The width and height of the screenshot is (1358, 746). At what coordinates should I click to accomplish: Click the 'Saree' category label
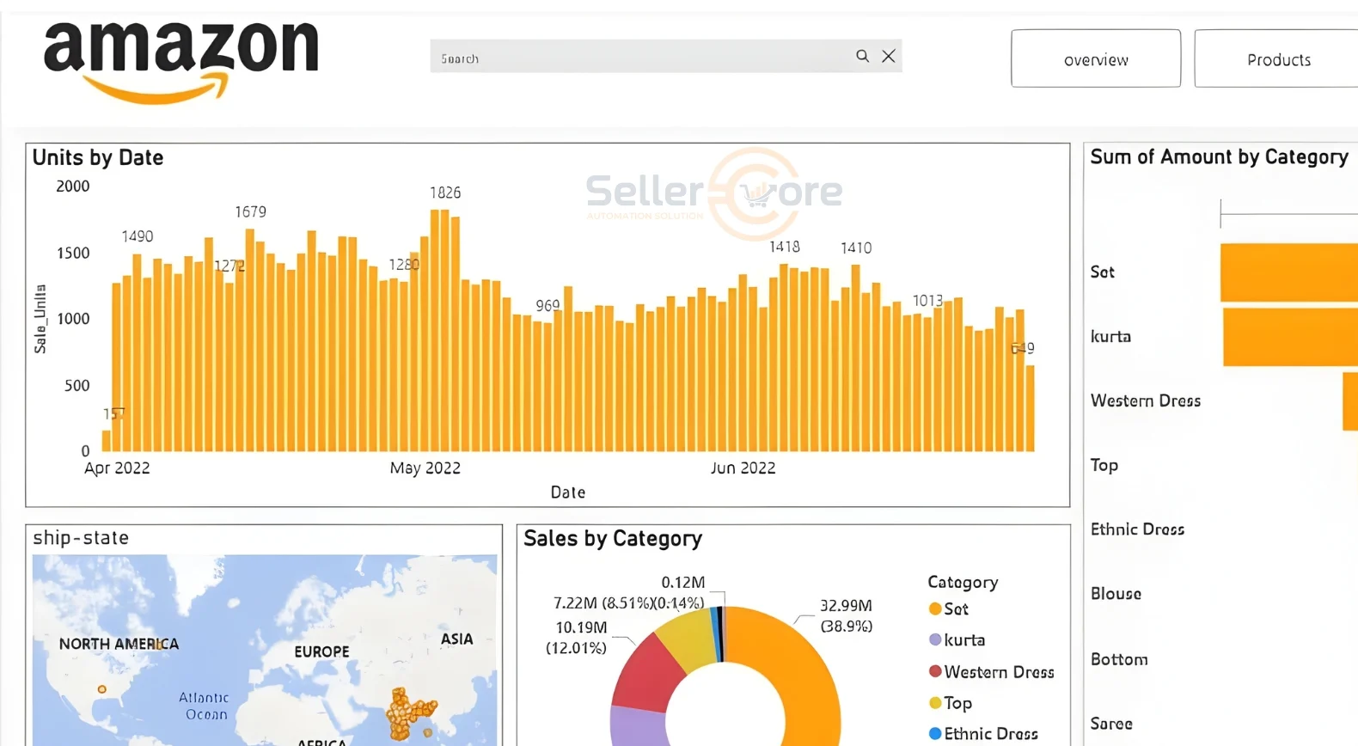click(1111, 724)
